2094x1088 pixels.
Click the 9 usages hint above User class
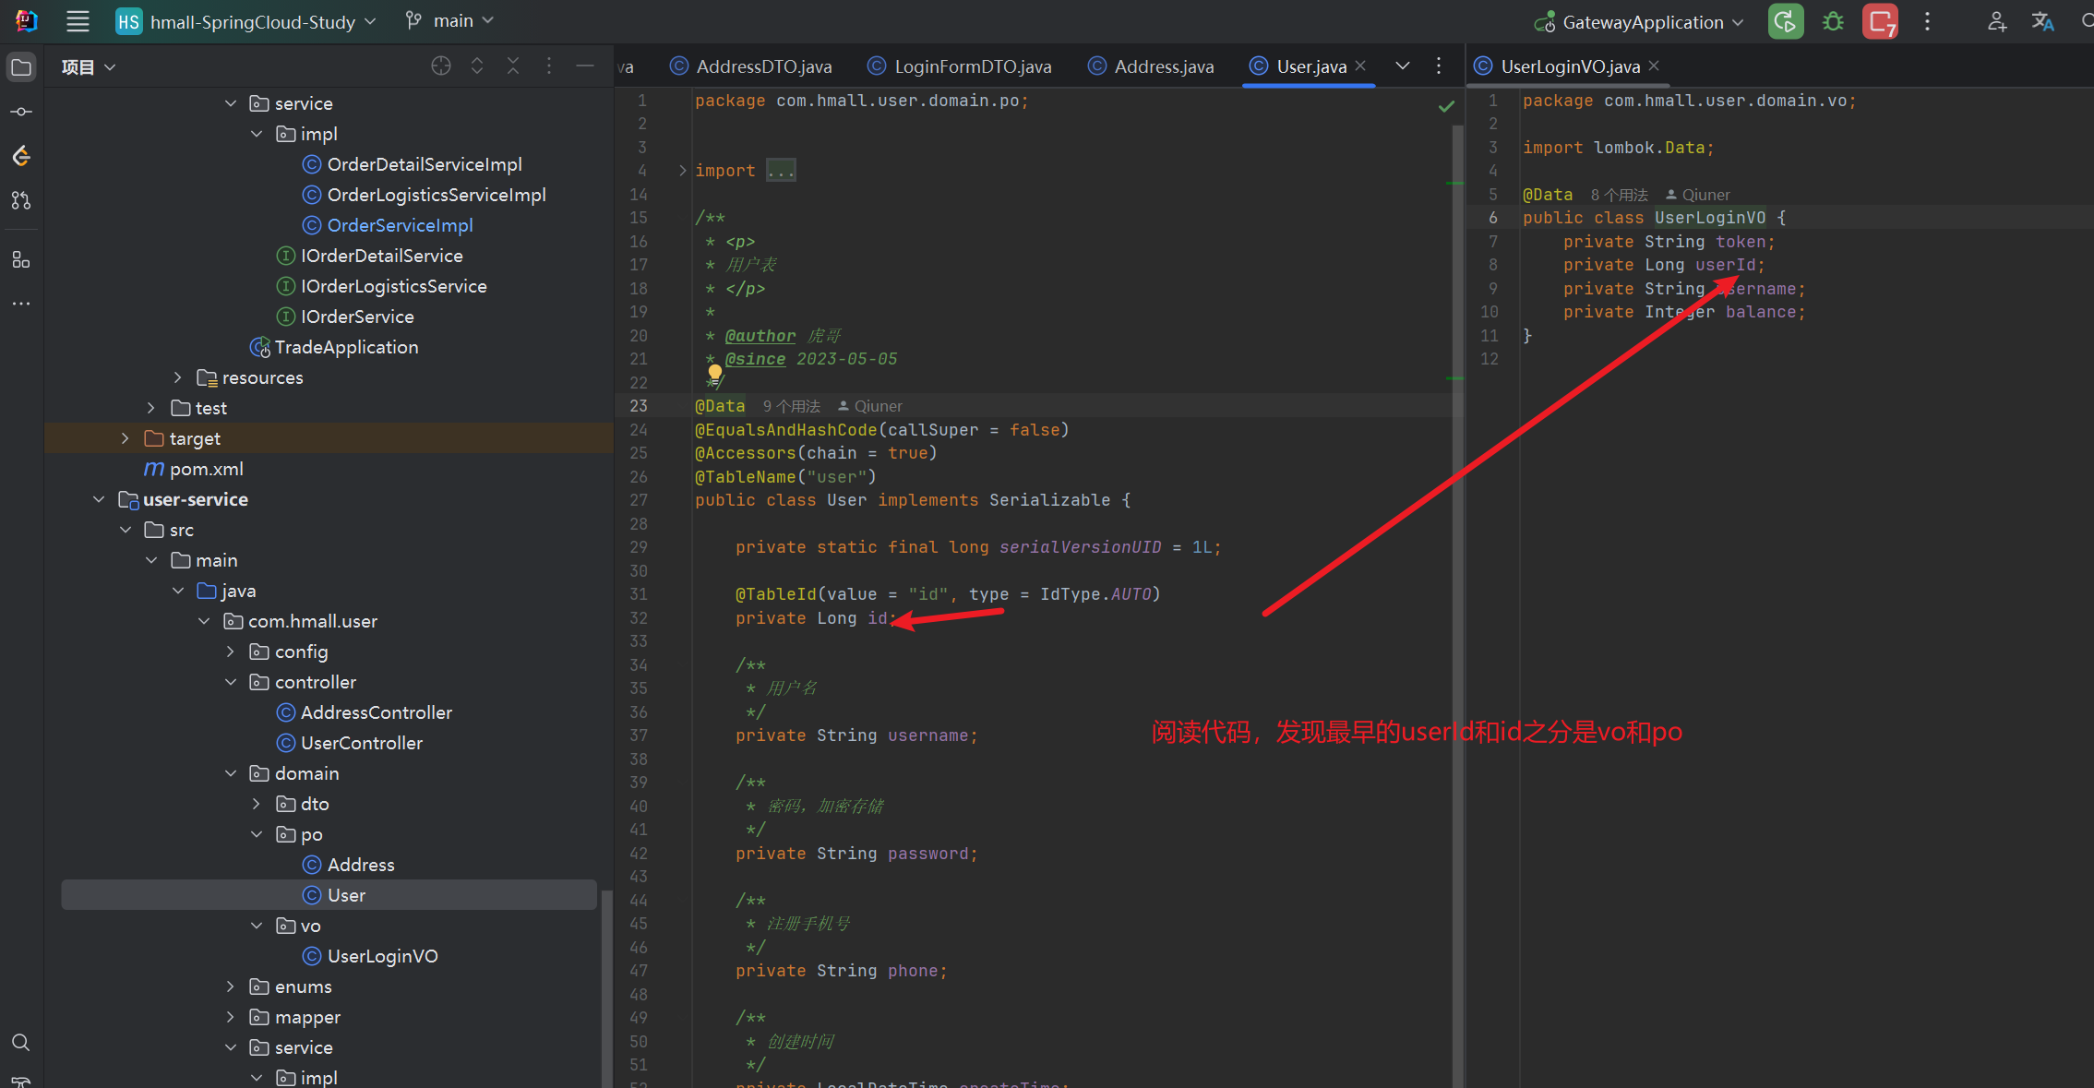pyautogui.click(x=791, y=406)
